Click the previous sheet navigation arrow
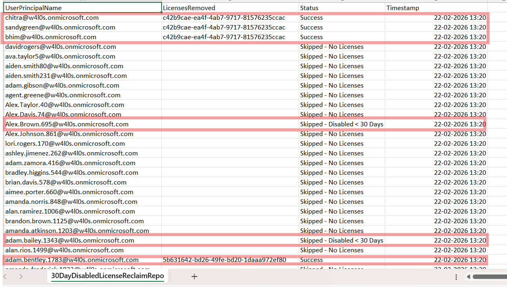Image resolution: width=507 pixels, height=287 pixels. tap(5, 277)
